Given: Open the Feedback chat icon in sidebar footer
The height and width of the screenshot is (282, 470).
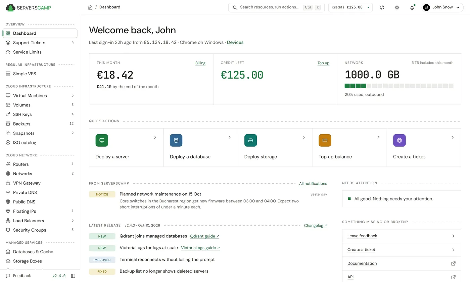Looking at the screenshot, I should 8,276.
